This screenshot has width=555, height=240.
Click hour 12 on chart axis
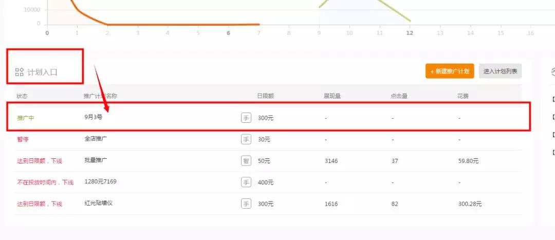pos(410,33)
